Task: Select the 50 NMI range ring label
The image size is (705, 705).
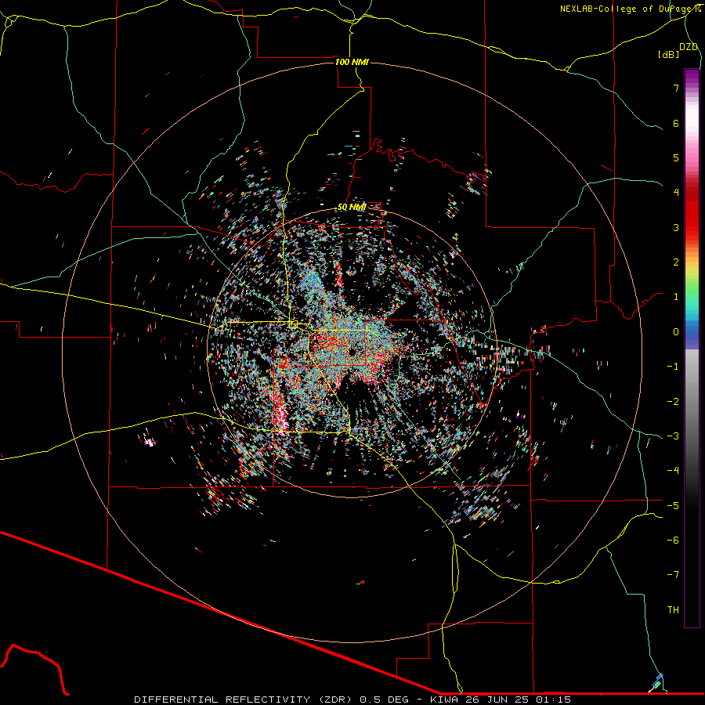Action: [x=352, y=207]
